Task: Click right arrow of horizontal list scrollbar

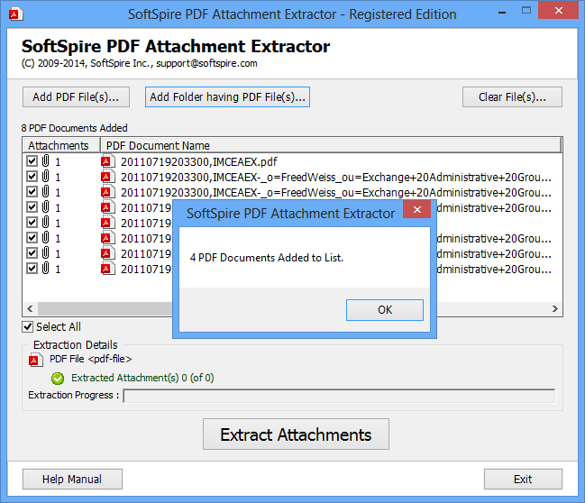Action: pyautogui.click(x=554, y=308)
